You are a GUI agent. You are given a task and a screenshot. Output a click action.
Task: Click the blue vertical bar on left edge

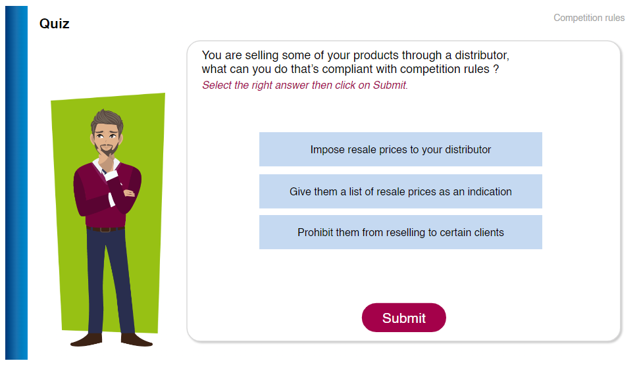pyautogui.click(x=16, y=183)
